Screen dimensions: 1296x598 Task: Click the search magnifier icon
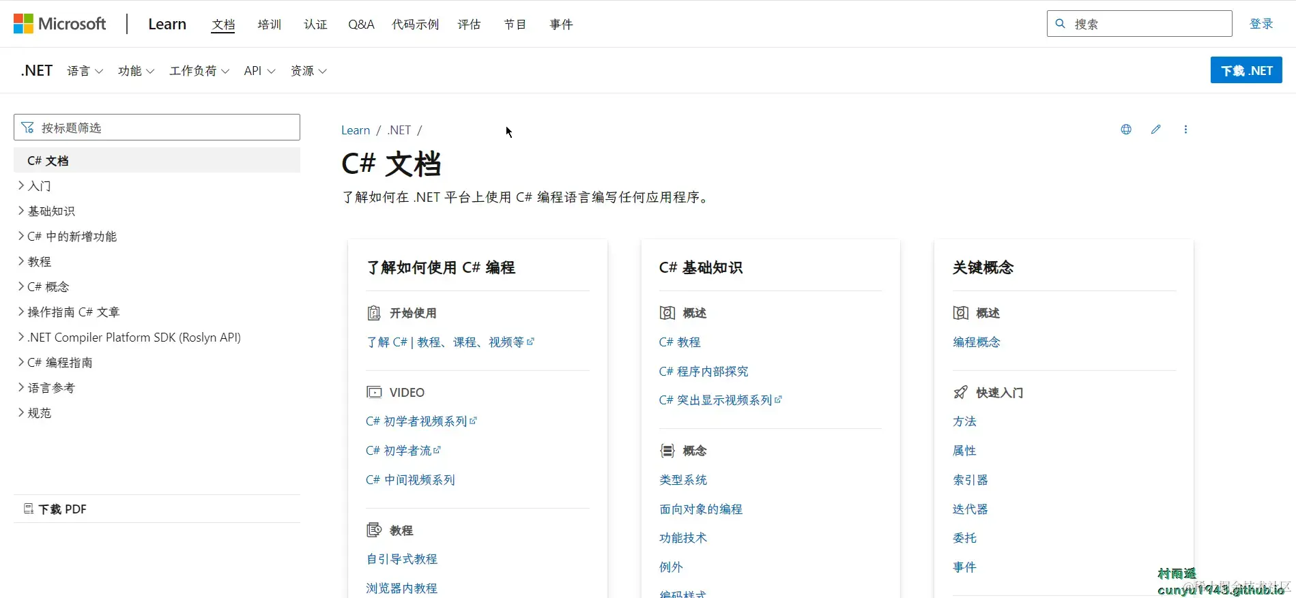1061,24
